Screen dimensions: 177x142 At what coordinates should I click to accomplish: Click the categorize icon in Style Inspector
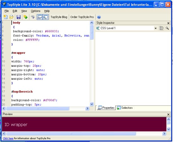click(x=162, y=28)
